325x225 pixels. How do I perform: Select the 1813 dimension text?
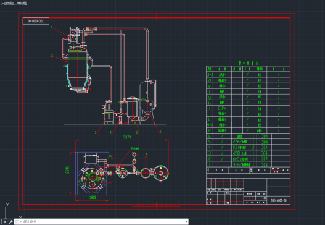pyautogui.click(x=93, y=198)
